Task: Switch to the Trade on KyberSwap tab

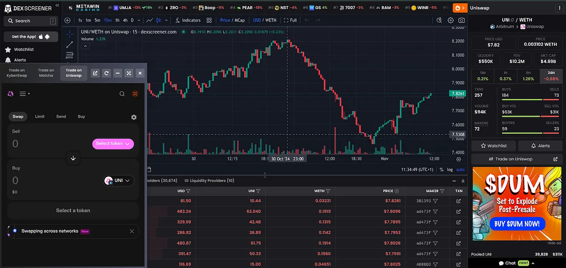Action: (17, 73)
